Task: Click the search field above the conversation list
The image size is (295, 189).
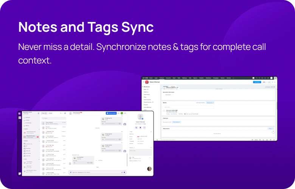Action: coord(54,118)
